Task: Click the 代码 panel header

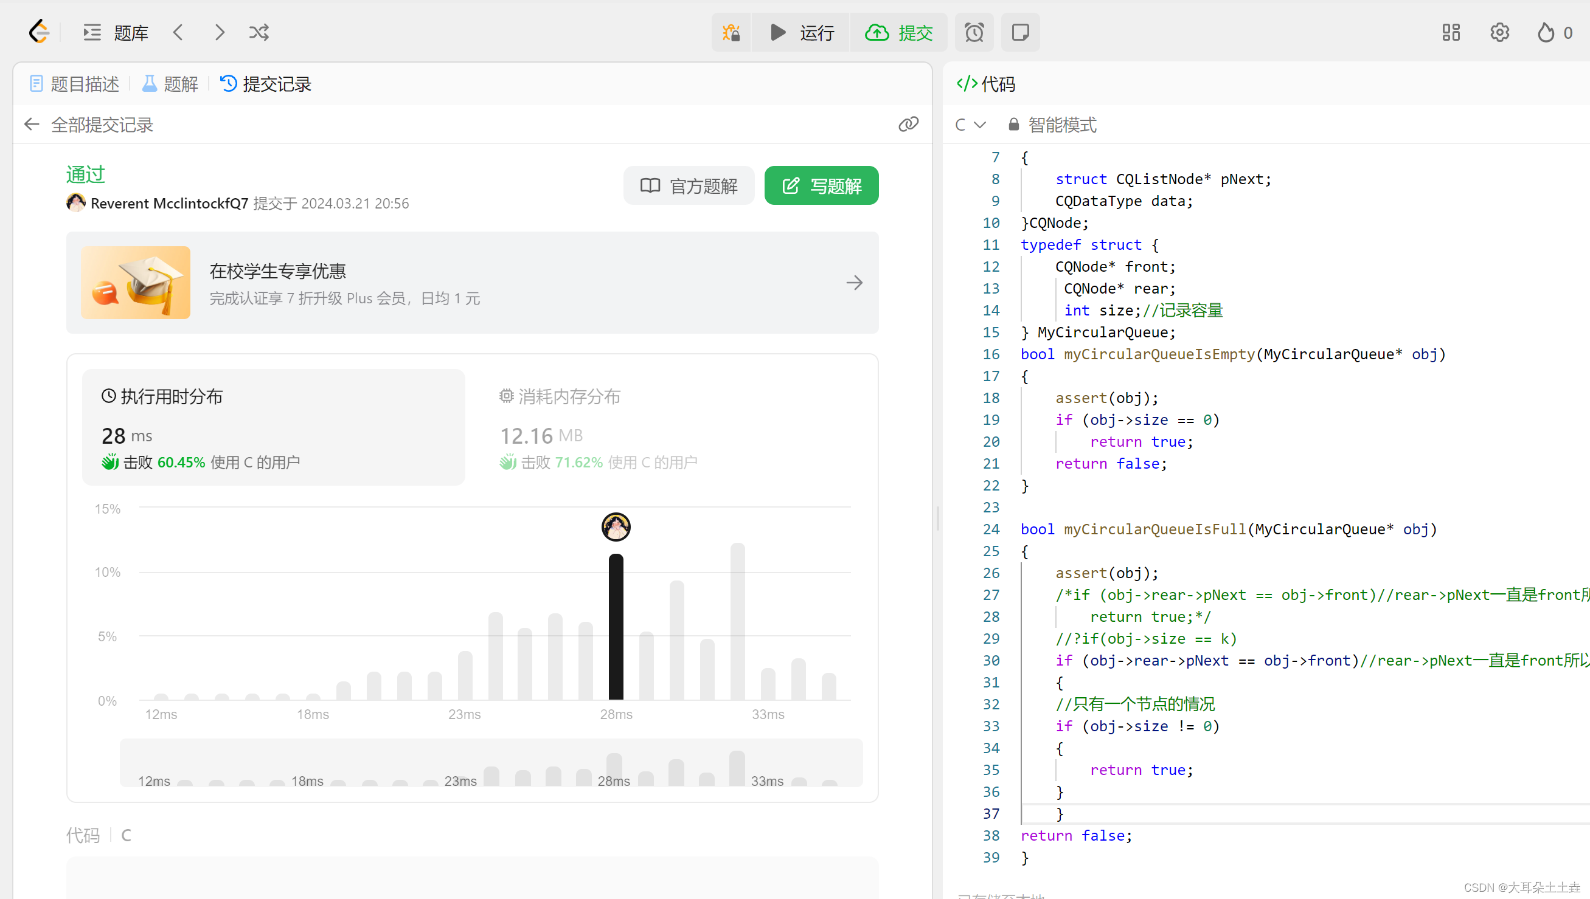Action: tap(986, 83)
